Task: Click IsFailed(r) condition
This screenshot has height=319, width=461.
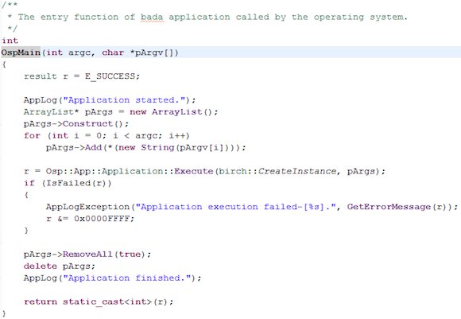Action: [x=76, y=183]
